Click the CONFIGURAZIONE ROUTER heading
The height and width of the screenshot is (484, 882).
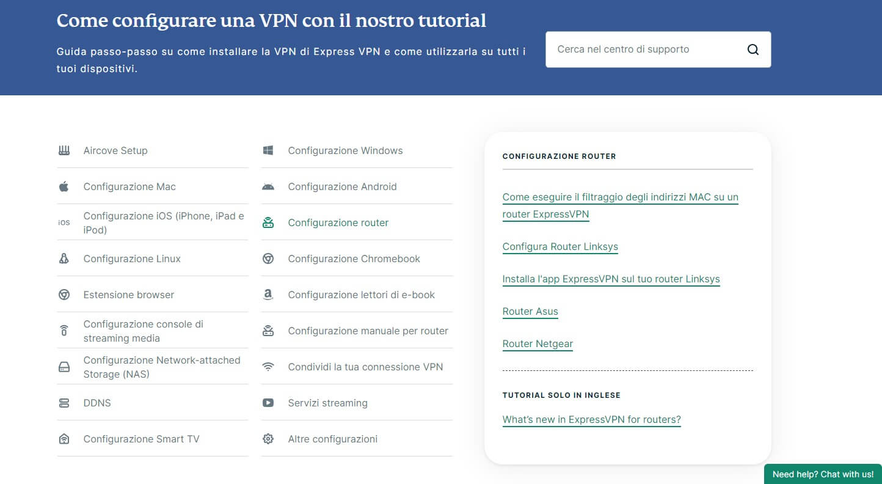coord(559,156)
